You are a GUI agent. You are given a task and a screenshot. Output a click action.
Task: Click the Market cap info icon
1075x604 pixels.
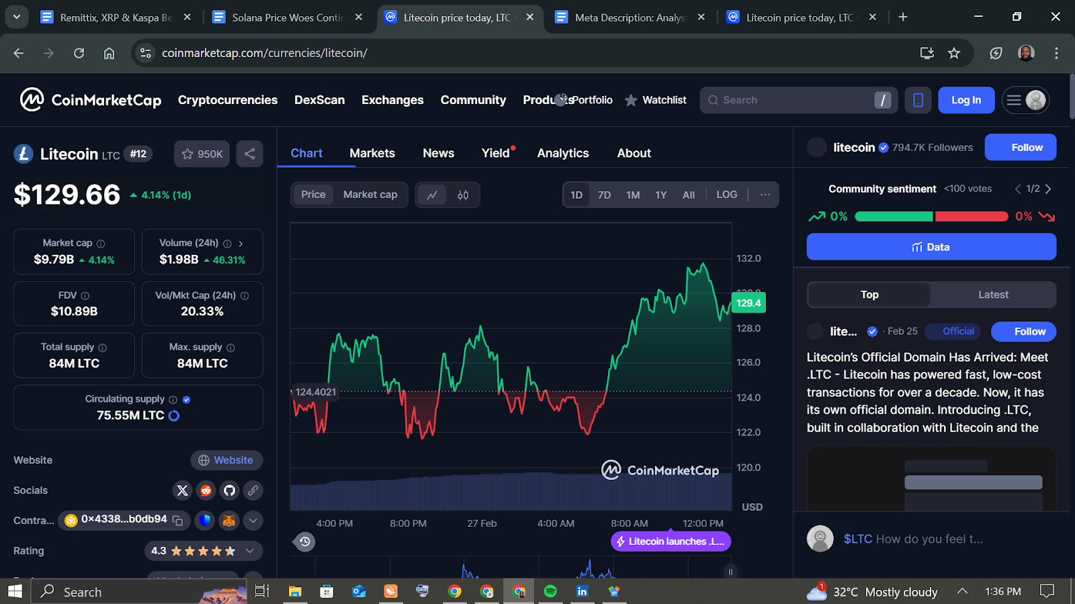[x=101, y=244]
